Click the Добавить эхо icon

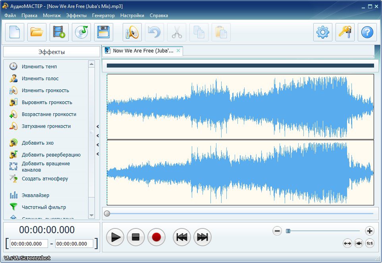point(14,143)
